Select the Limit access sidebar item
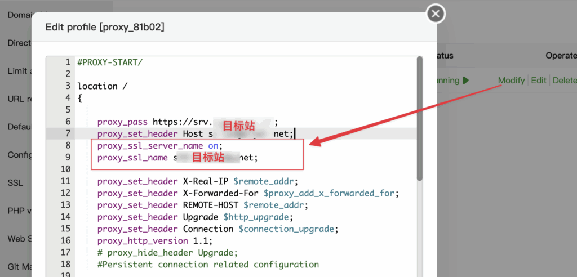Viewport: 577px width, 277px height. click(19, 71)
